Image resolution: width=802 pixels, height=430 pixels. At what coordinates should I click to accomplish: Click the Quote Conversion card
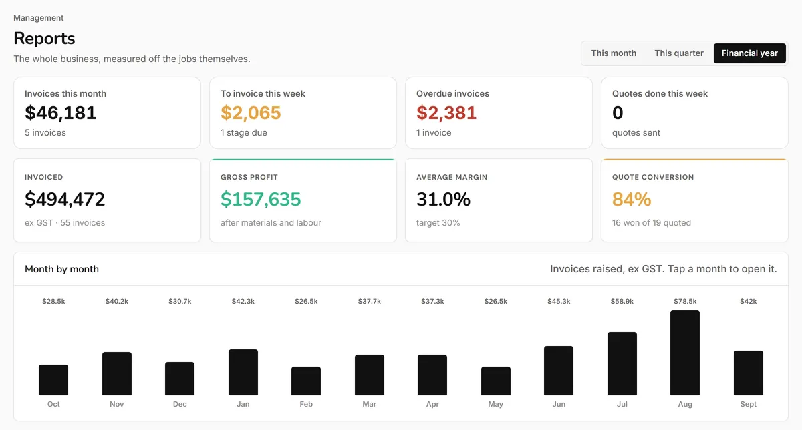694,200
